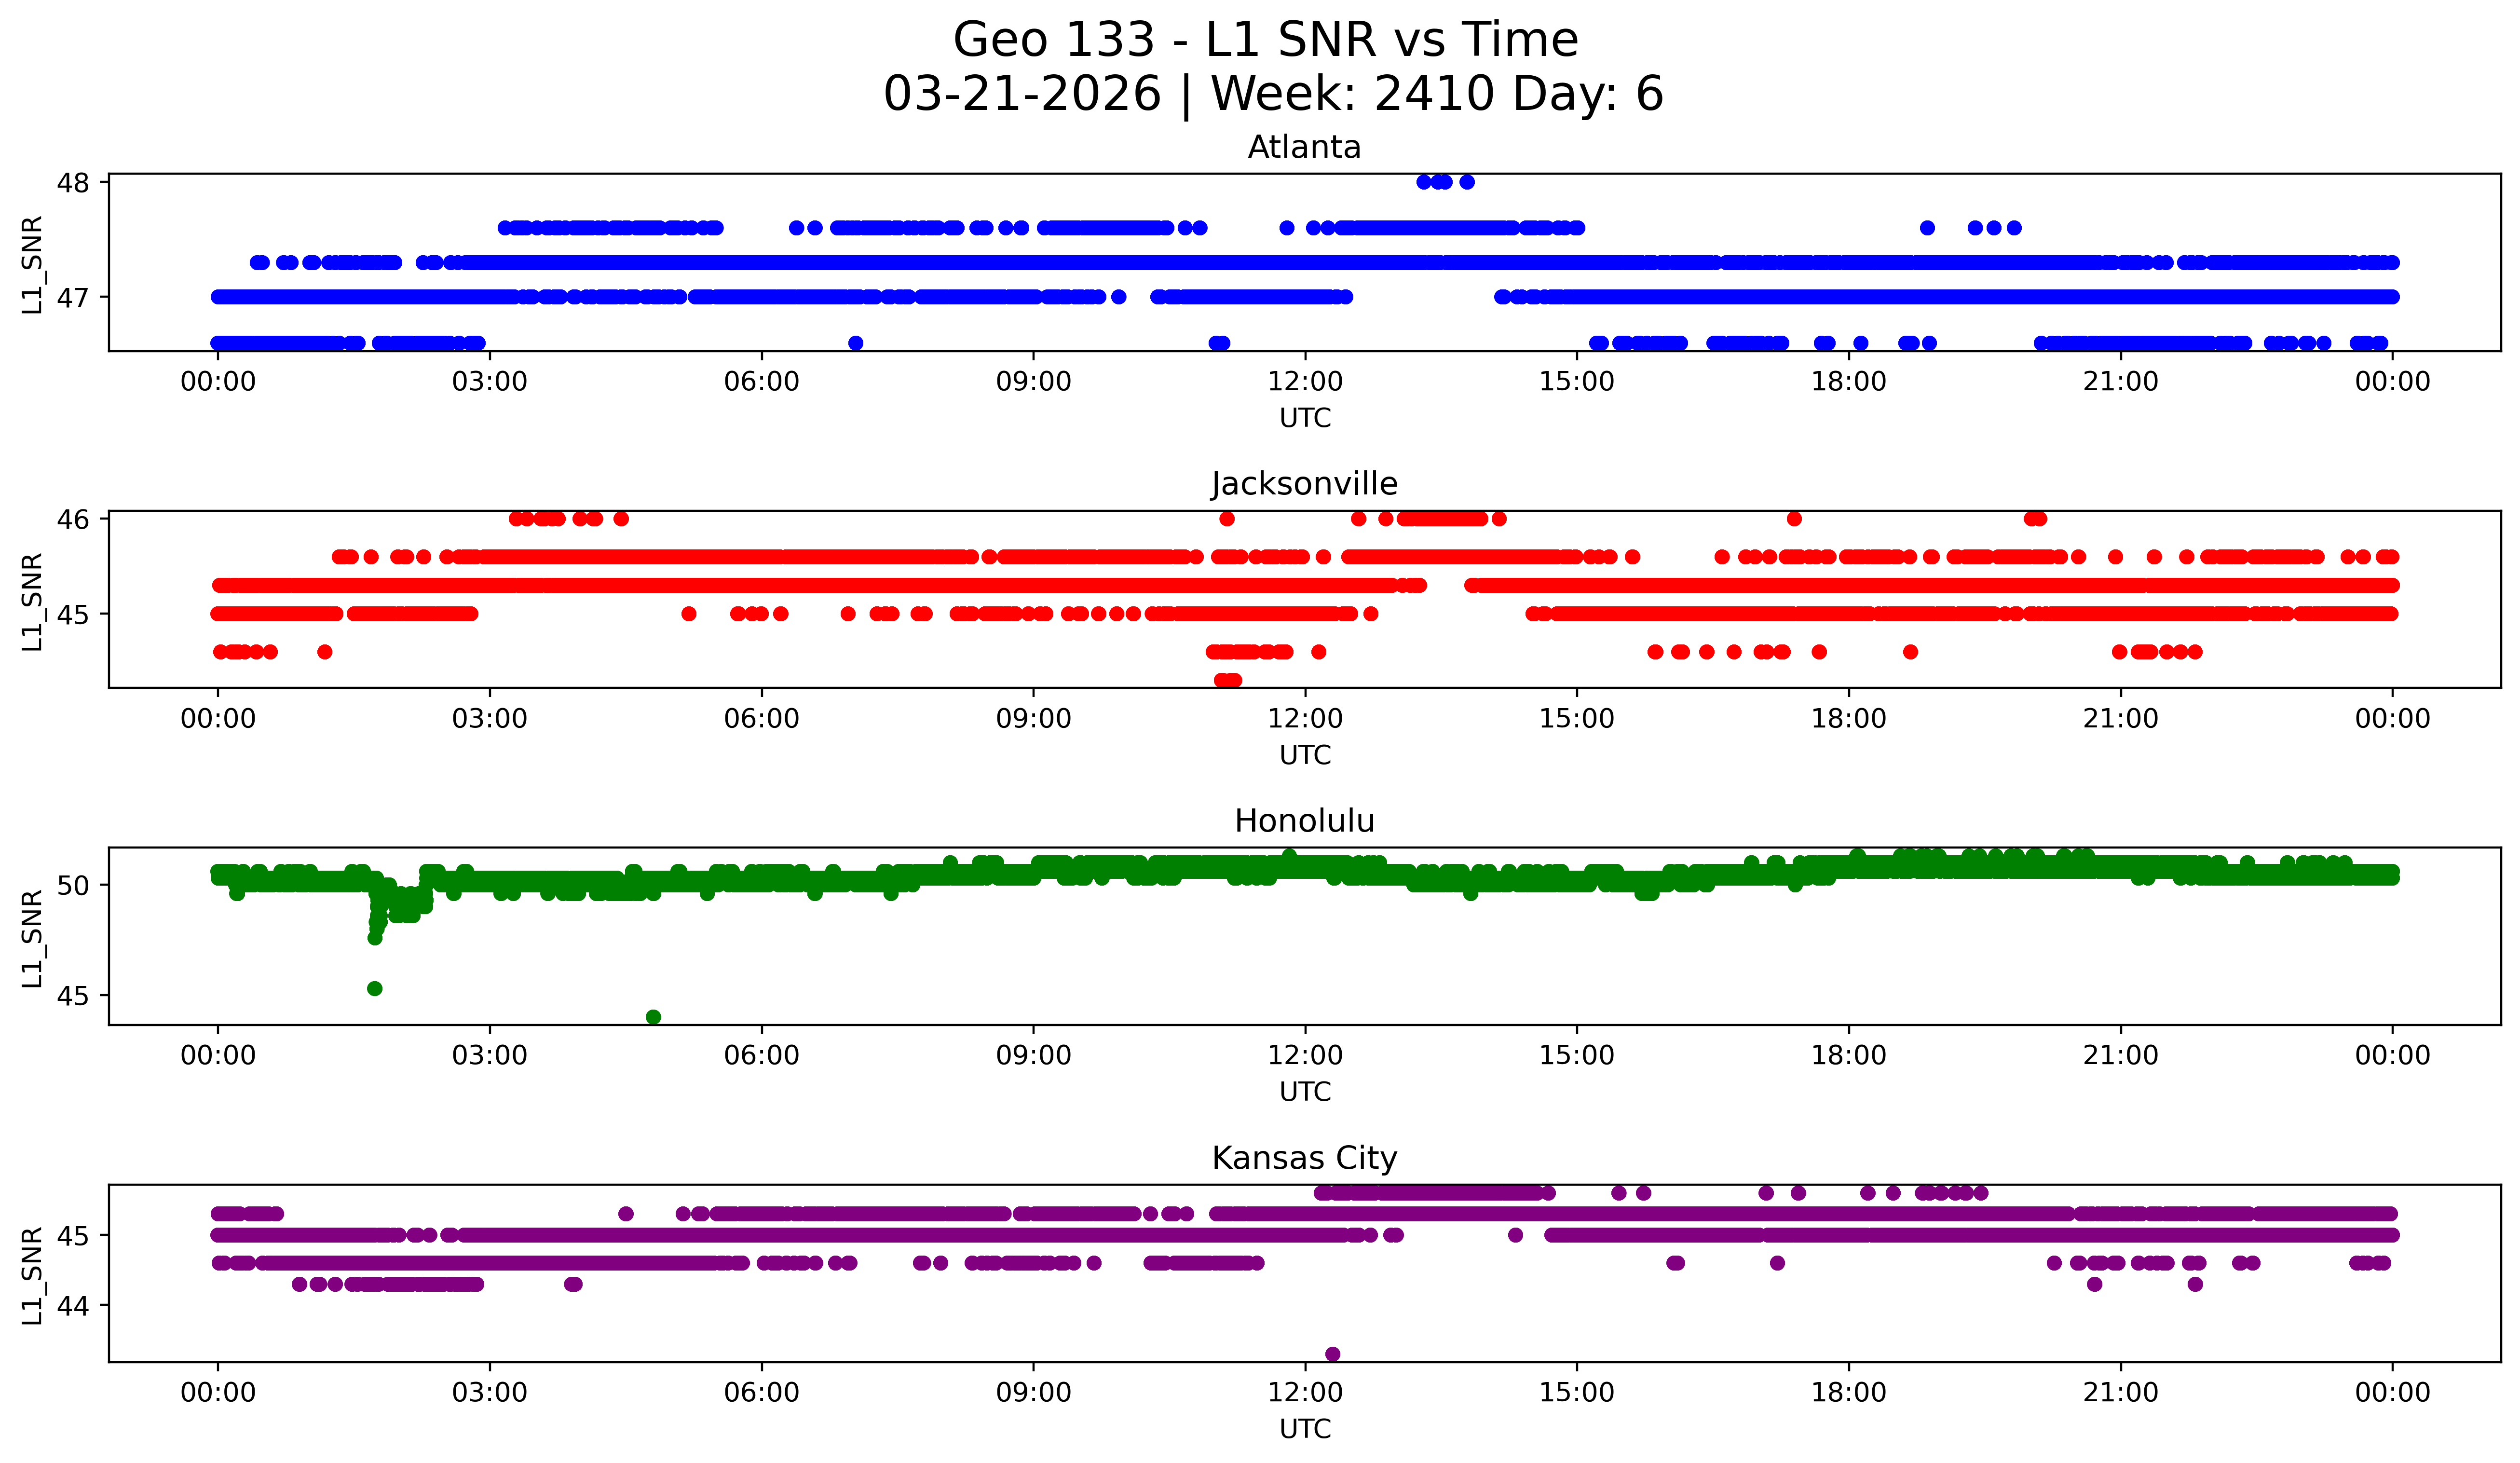Click the 45 y-axis tick on Honolulu plot

pos(73,996)
